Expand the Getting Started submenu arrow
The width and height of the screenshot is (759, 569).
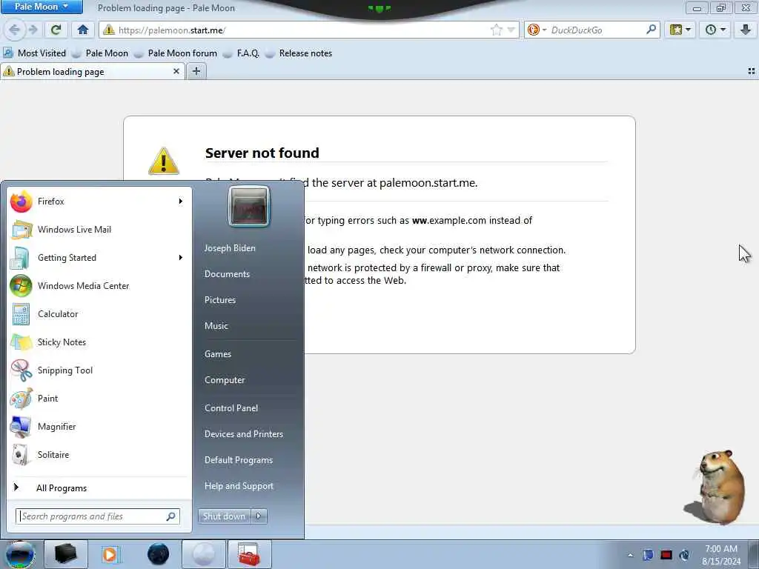pos(181,257)
